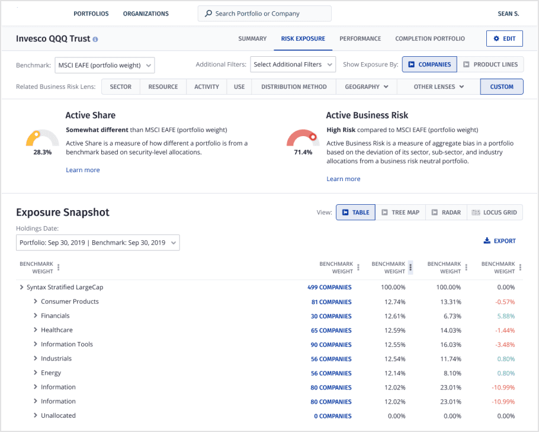This screenshot has width=539, height=432.
Task: Open the Sean S. user menu
Action: point(508,14)
